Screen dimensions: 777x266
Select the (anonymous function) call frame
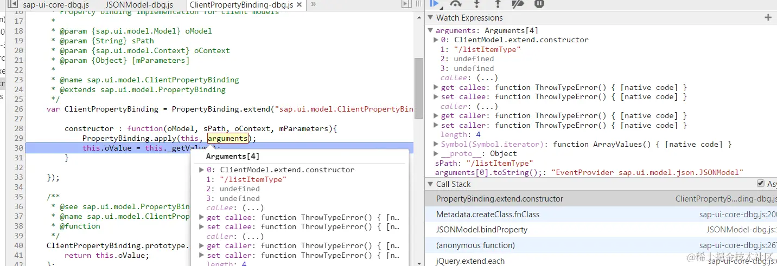(601, 245)
